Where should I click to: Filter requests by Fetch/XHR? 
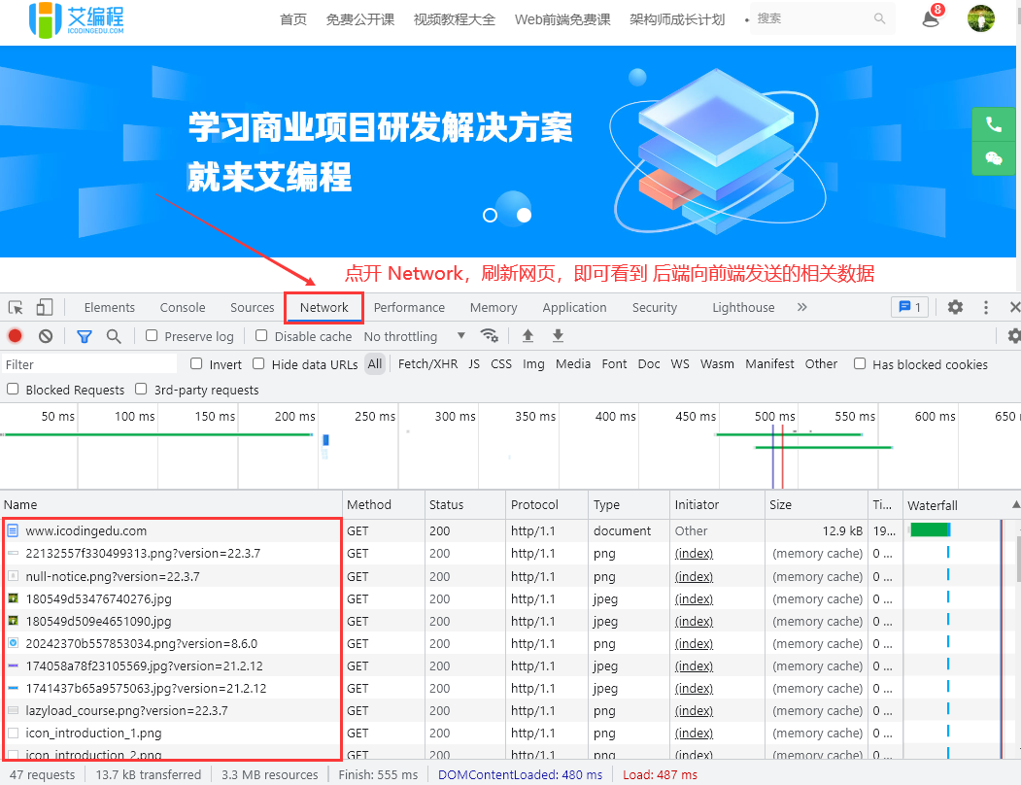click(427, 364)
